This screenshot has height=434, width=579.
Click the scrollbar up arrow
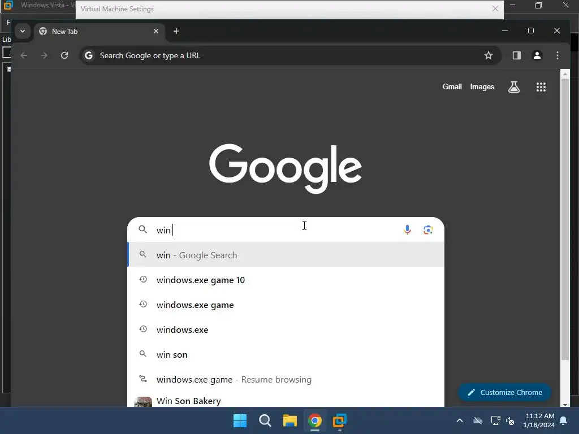pyautogui.click(x=565, y=74)
